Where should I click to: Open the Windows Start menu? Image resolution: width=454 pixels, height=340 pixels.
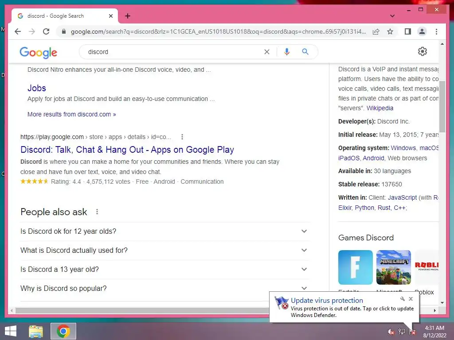coord(11,331)
